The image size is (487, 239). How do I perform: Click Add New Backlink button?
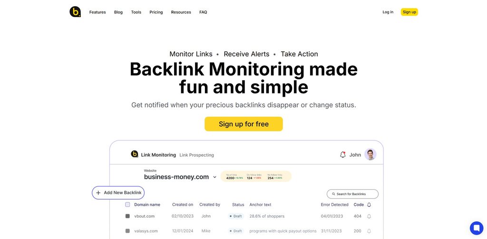click(x=118, y=193)
